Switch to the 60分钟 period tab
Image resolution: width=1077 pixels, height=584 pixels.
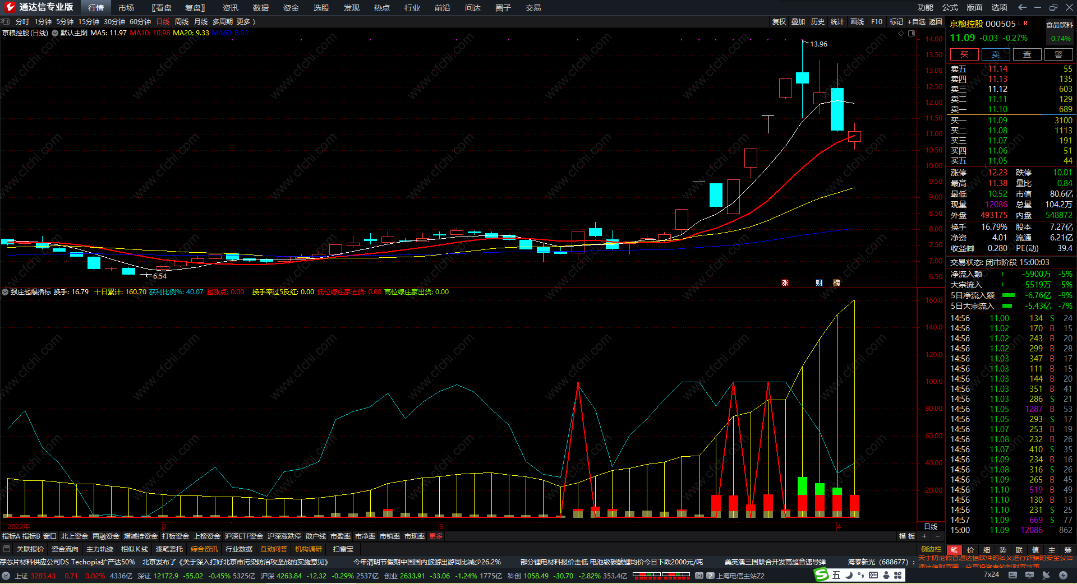(140, 21)
